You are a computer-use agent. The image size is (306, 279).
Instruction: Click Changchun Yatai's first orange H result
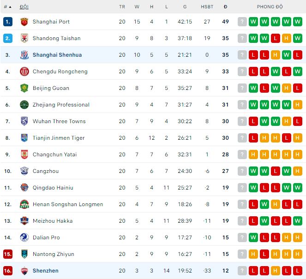pos(253,154)
